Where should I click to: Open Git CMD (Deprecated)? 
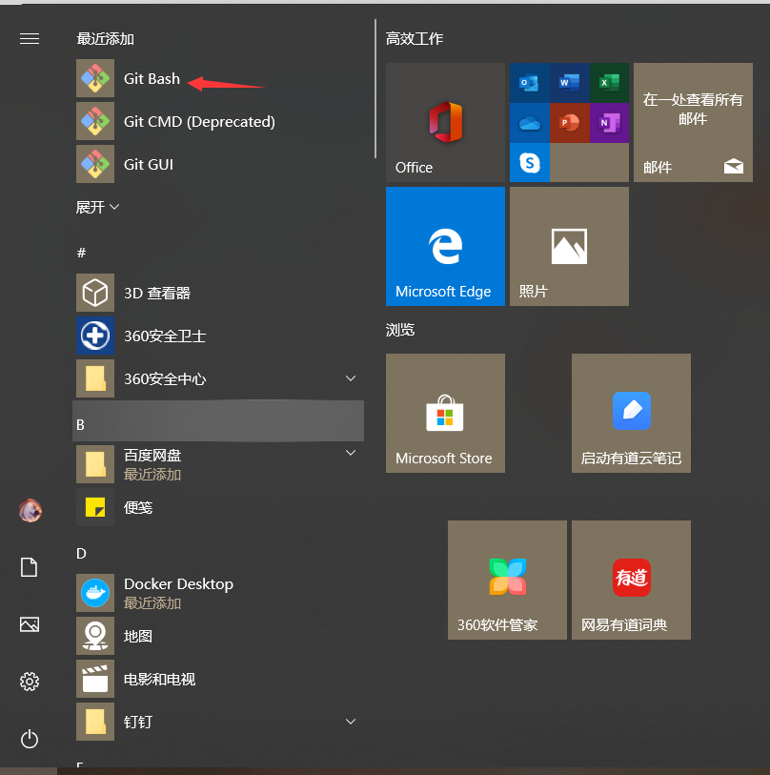click(219, 122)
